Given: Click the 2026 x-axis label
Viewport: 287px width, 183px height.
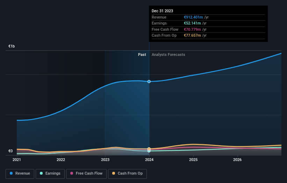Looking at the screenshot, I should [x=237, y=160].
